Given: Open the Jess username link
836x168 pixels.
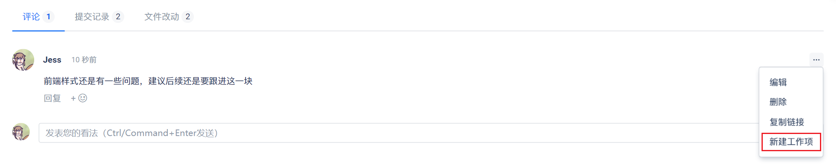Looking at the screenshot, I should coord(52,60).
